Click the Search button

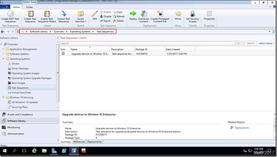pos(249,43)
